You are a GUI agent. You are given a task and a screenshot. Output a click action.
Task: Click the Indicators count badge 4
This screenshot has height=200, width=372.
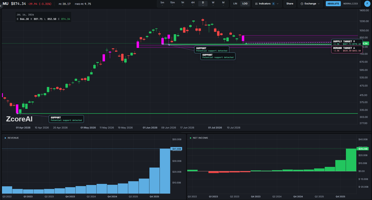pos(273,4)
